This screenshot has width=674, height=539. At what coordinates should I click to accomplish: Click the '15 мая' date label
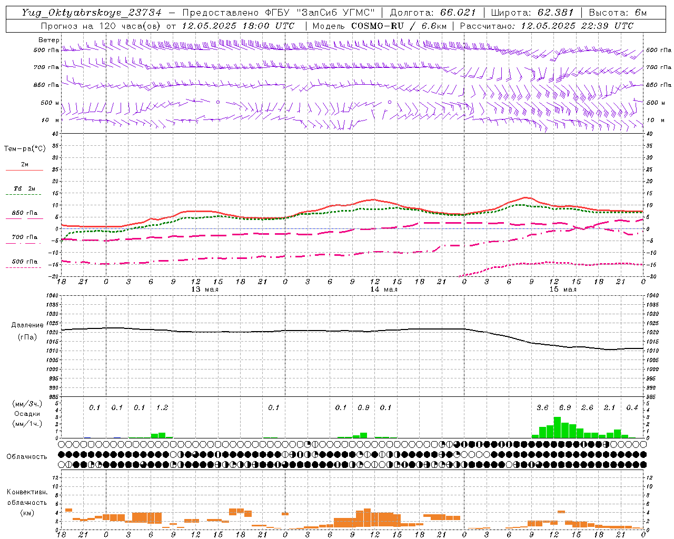pyautogui.click(x=563, y=290)
